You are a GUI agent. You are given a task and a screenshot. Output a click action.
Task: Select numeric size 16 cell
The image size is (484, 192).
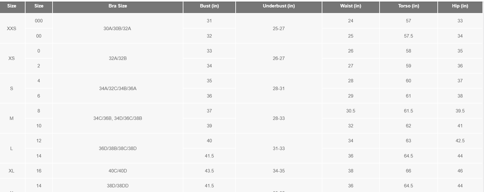(x=39, y=171)
